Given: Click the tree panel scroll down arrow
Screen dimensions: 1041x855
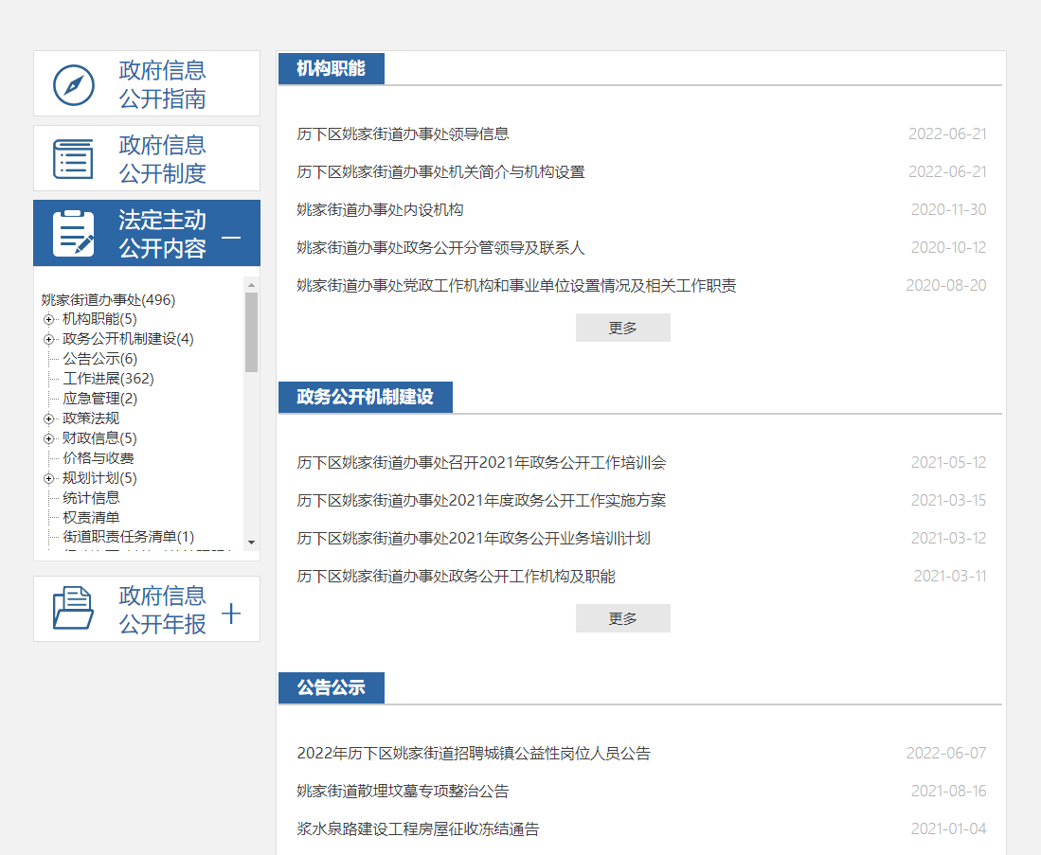Looking at the screenshot, I should click(x=251, y=543).
